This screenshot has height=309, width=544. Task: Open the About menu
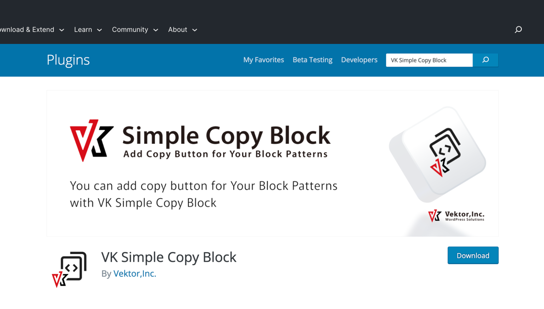(x=194, y=30)
